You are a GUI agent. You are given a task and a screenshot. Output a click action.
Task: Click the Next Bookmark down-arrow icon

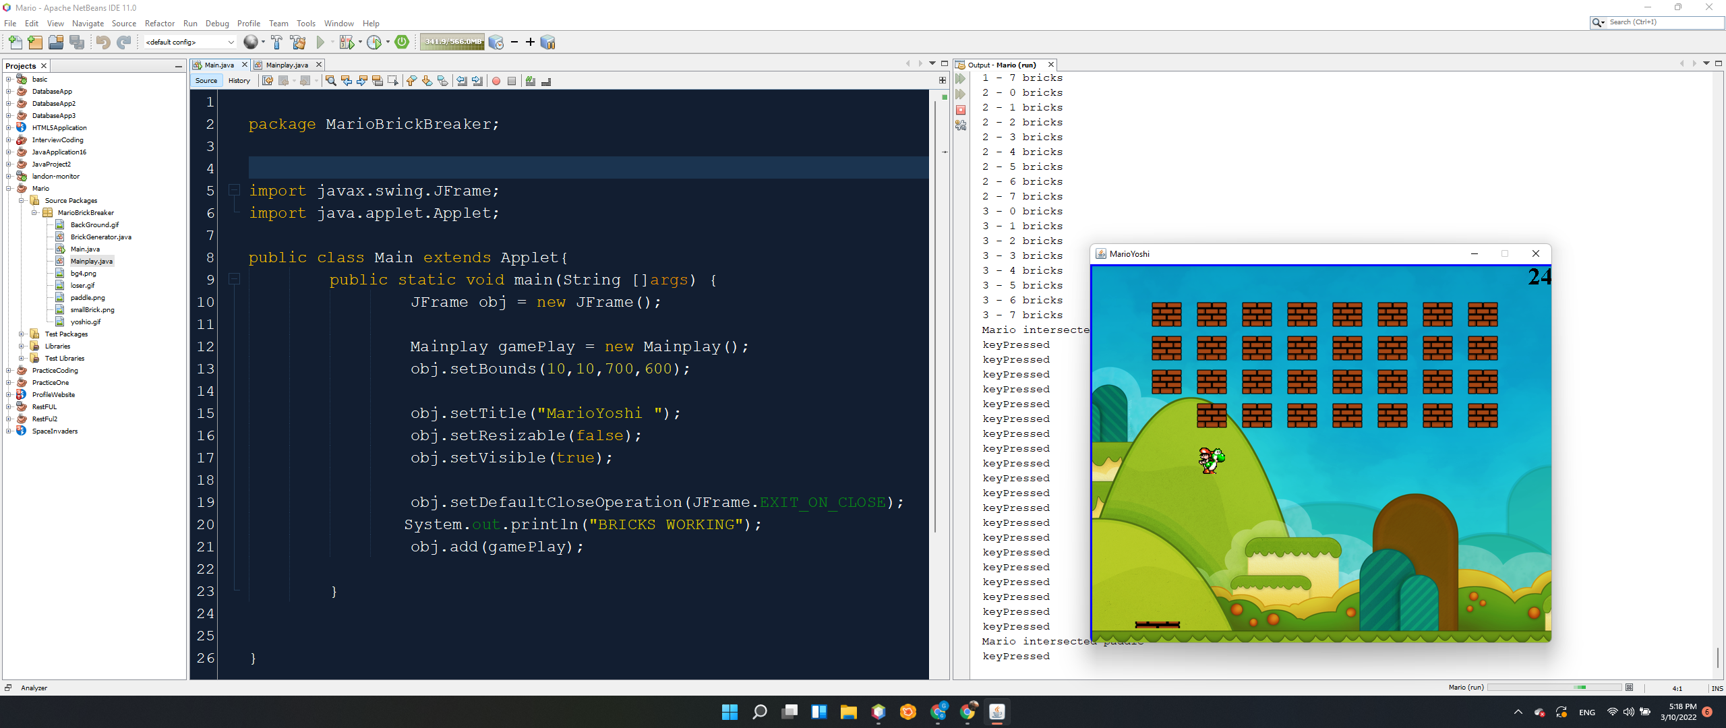(427, 81)
